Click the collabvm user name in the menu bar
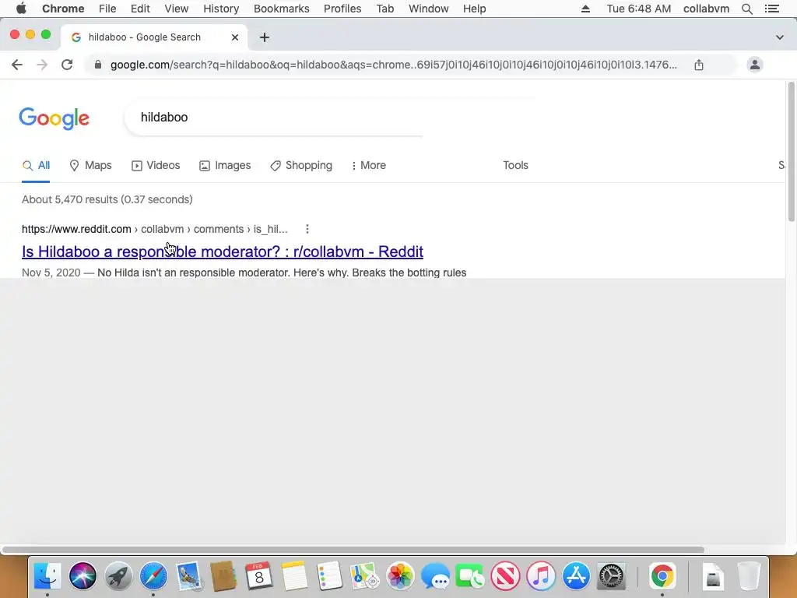797x598 pixels. pos(706,9)
